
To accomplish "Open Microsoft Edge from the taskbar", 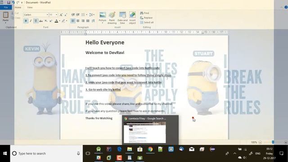I will [x=119, y=149].
